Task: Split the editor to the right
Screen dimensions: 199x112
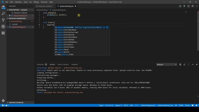Action: click(x=193, y=6)
